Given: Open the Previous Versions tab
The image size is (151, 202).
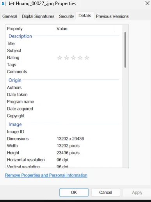Looking at the screenshot, I should tap(112, 16).
